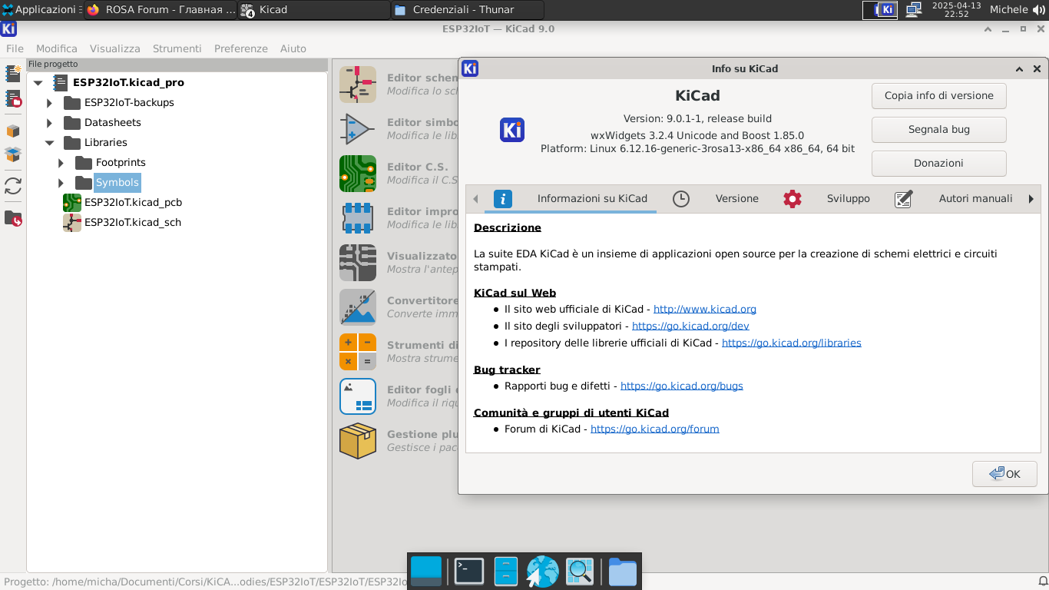This screenshot has height=590, width=1049.
Task: Click the KiCad logo in the about dialog
Action: [512, 130]
